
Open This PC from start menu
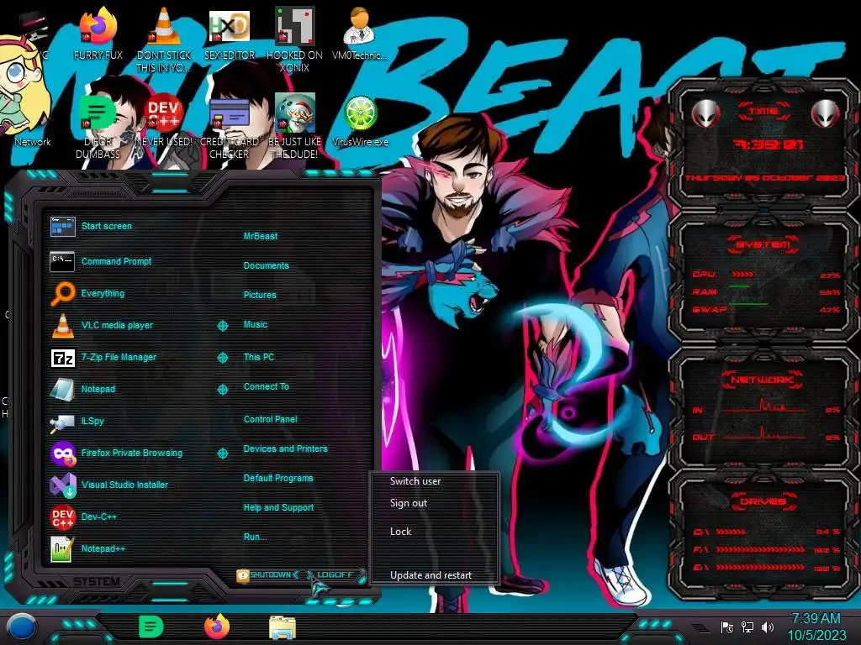coord(259,357)
